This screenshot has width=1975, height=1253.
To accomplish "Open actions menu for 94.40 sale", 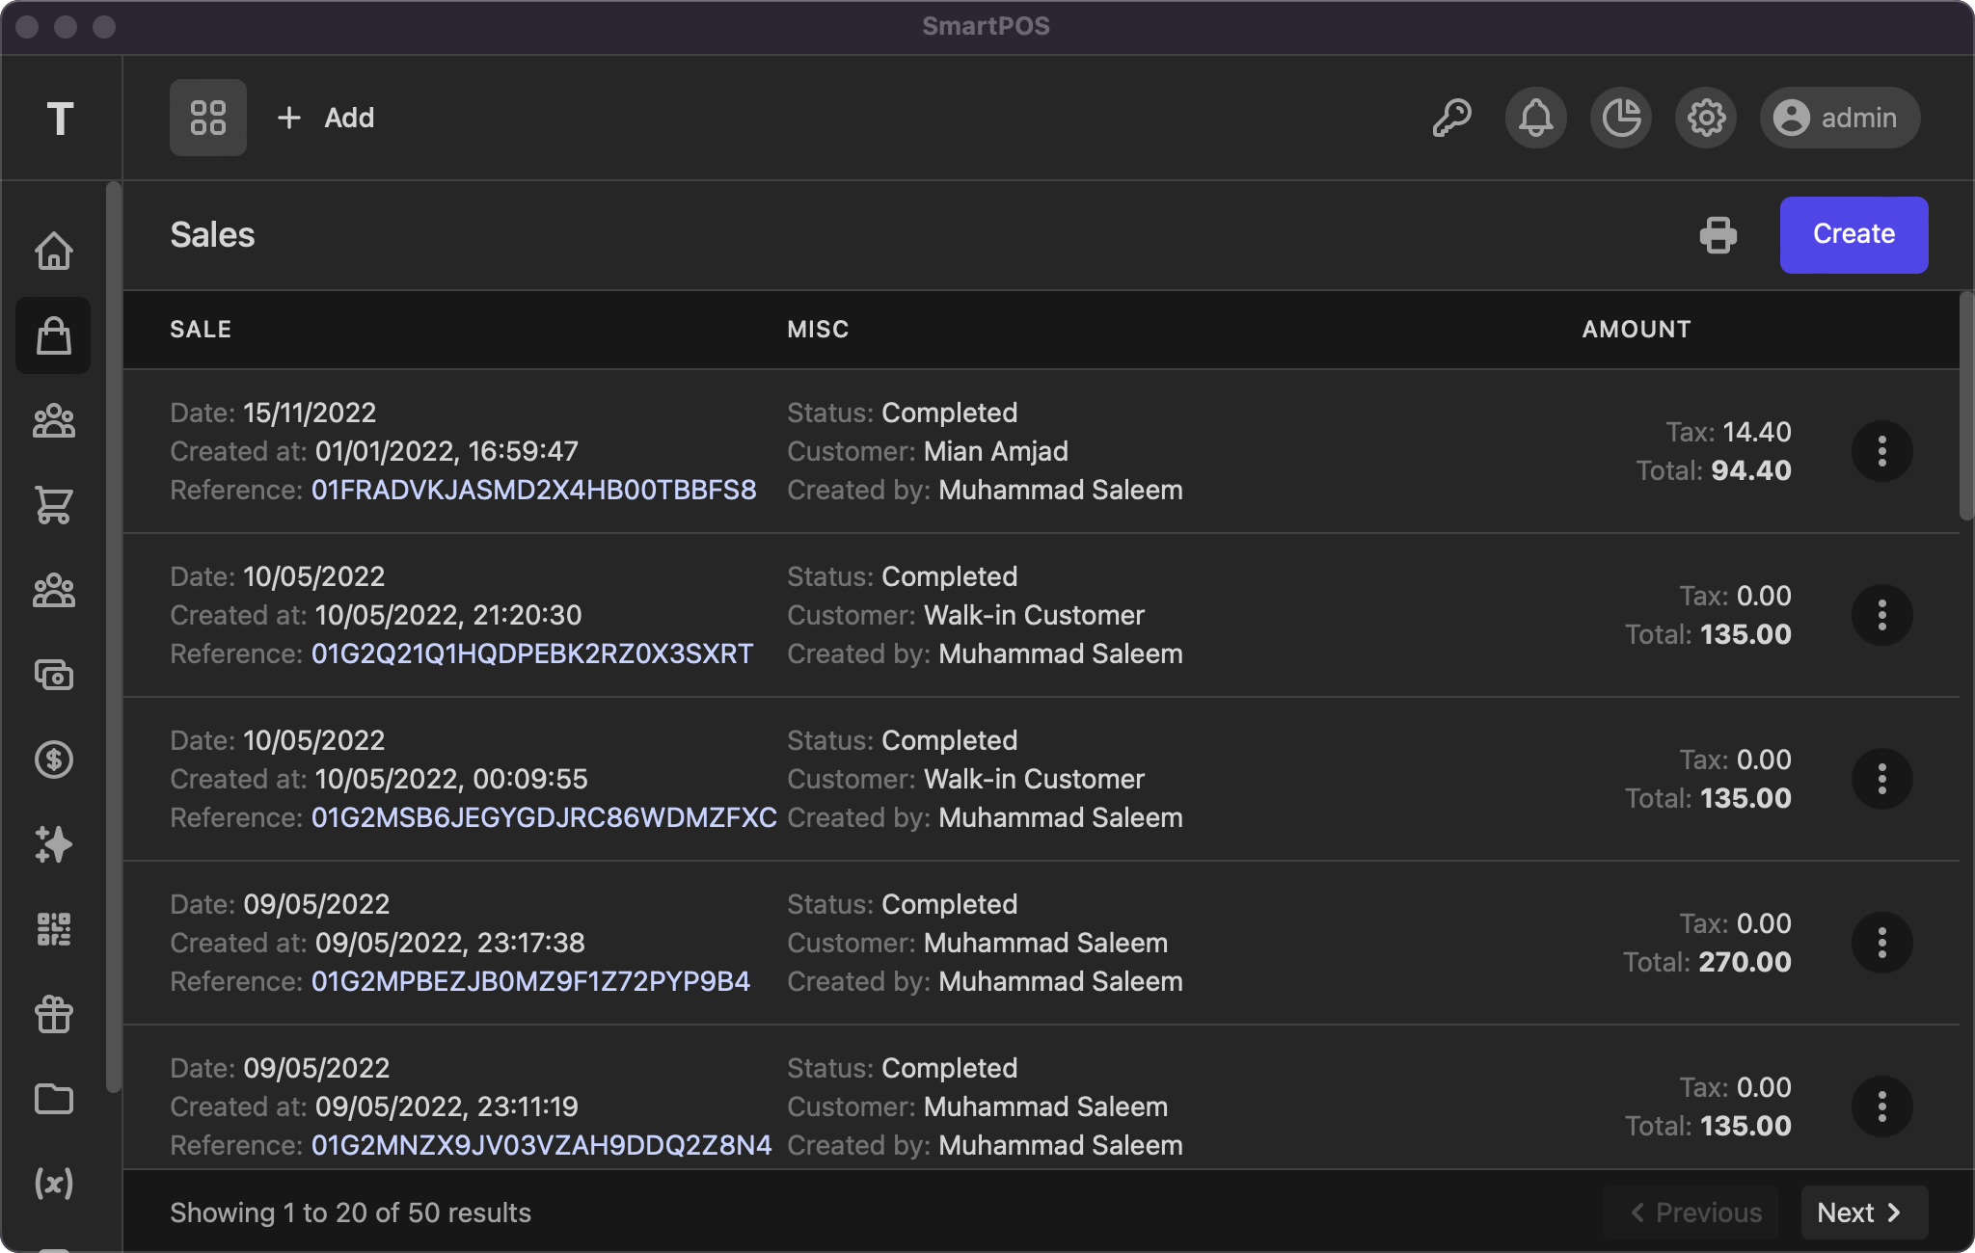I will coord(1881,451).
